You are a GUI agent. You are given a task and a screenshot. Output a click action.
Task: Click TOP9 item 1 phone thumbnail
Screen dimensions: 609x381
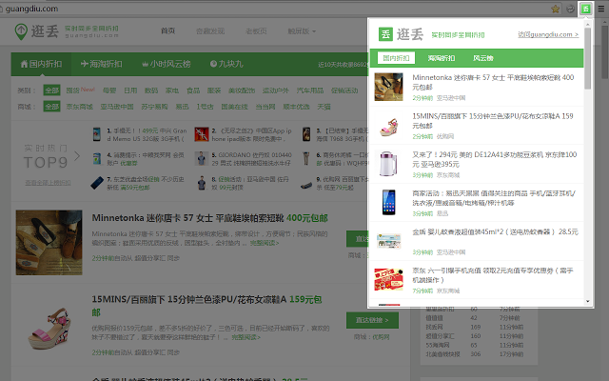coord(97,134)
